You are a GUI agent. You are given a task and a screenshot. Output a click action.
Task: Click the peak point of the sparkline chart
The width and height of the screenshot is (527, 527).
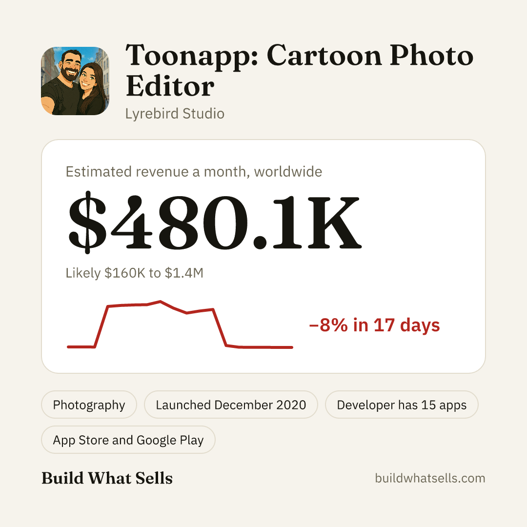tap(161, 302)
